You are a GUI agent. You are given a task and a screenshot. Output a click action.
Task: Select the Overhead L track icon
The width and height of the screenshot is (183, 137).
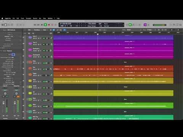coord(30,50)
